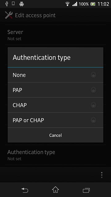
Task: Tap the Back navigation icon
Action: 25,190
